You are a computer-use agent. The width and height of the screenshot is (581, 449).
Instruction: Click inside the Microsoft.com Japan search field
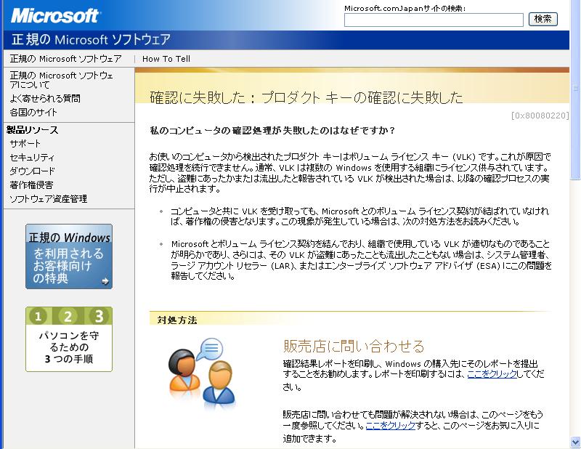click(x=433, y=20)
